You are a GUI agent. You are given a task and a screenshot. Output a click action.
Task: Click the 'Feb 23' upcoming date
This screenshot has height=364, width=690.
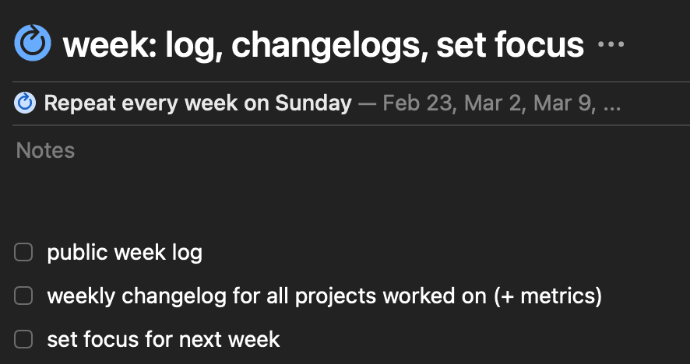tap(417, 103)
